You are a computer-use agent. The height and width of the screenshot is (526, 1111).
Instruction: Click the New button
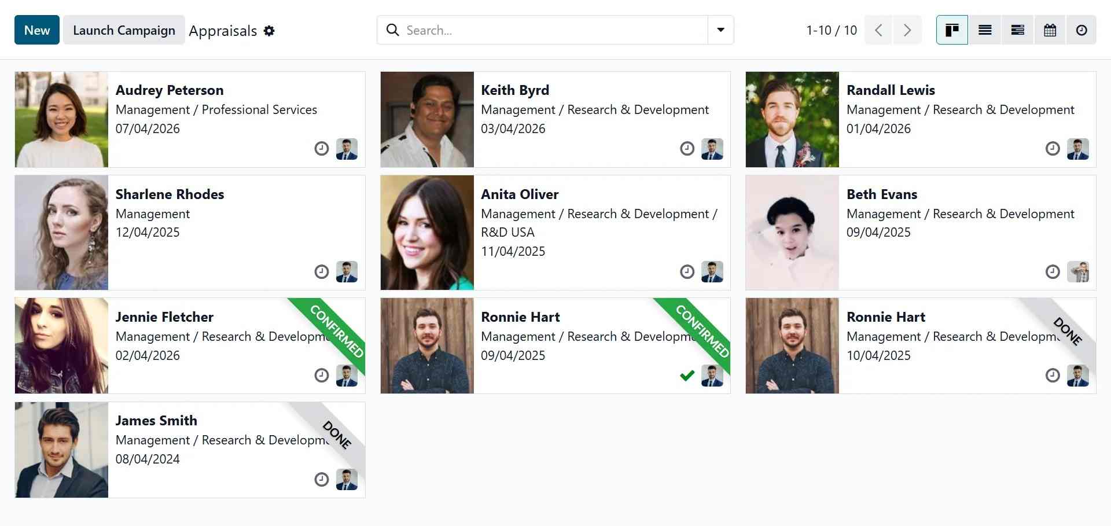pos(37,30)
